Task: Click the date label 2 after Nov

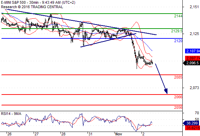Action: pos(143,134)
